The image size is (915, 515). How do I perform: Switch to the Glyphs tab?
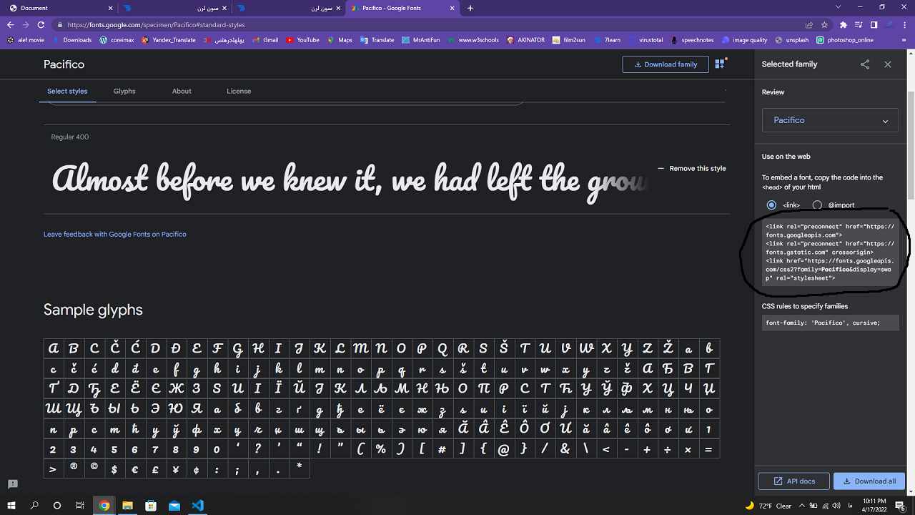(124, 92)
